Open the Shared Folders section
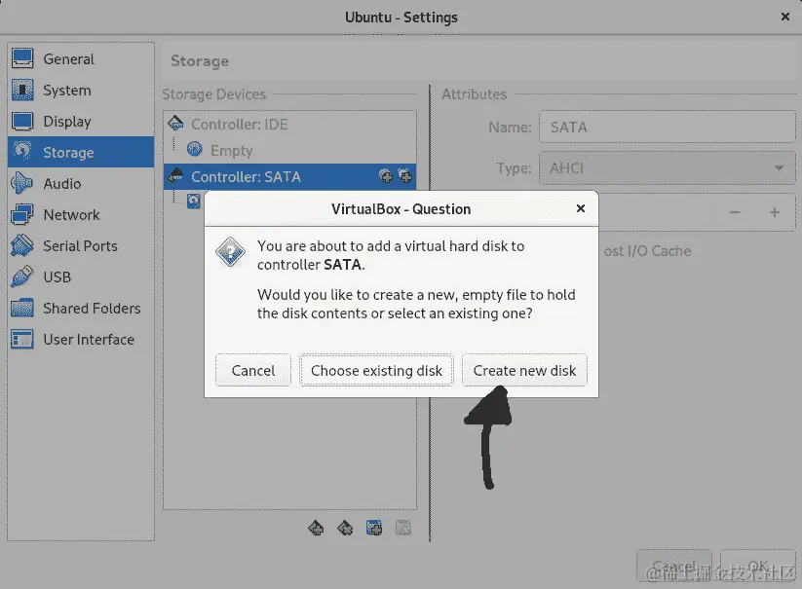This screenshot has height=589, width=802. click(x=81, y=308)
